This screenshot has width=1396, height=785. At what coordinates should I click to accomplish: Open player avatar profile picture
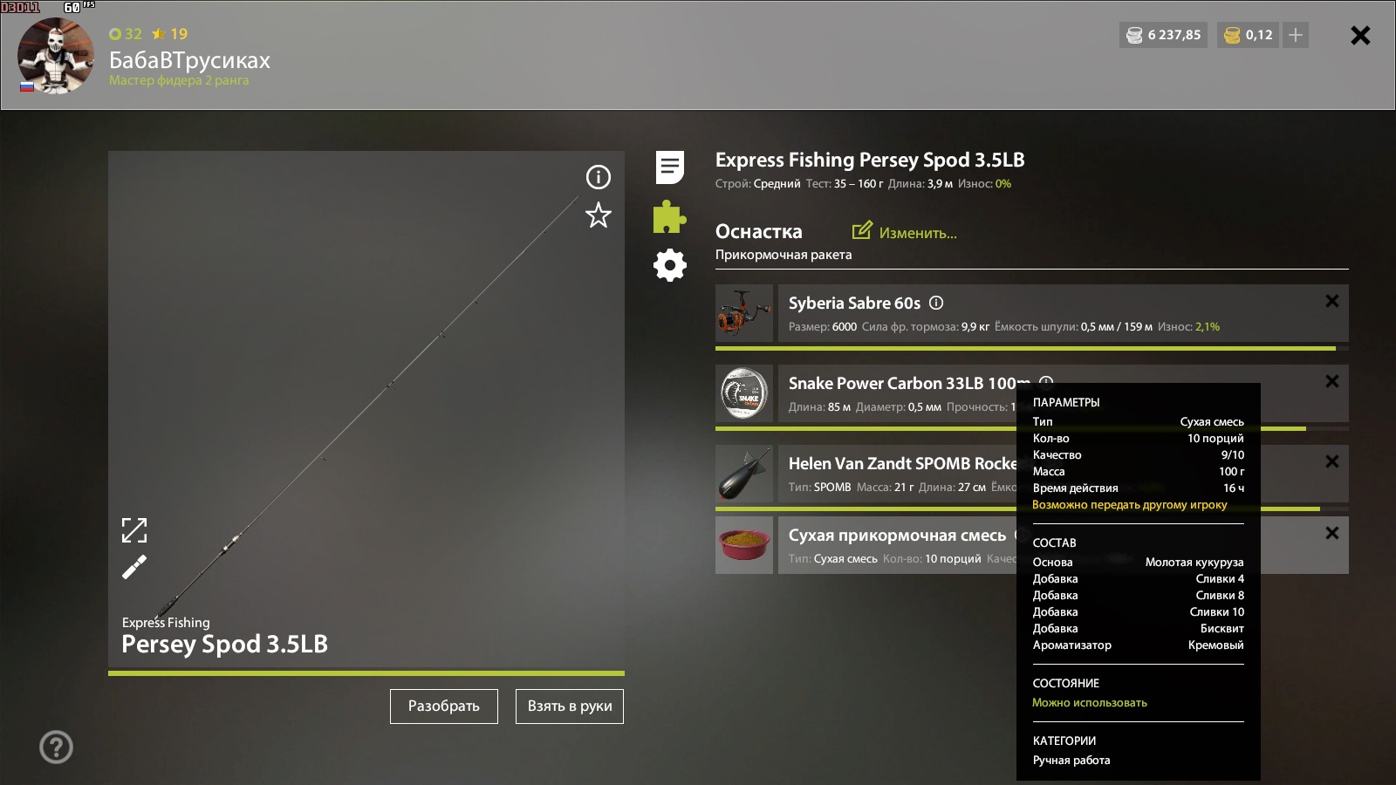pos(56,56)
